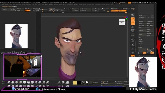Viewport: 165px width, 93px height.
Task: Toggle the orange TBorde option under Extract
Action: [x=152, y=53]
